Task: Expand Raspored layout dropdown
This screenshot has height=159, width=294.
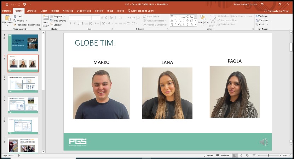Action: point(58,17)
